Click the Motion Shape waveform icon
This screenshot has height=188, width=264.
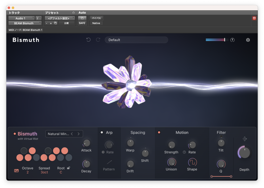[192, 162]
